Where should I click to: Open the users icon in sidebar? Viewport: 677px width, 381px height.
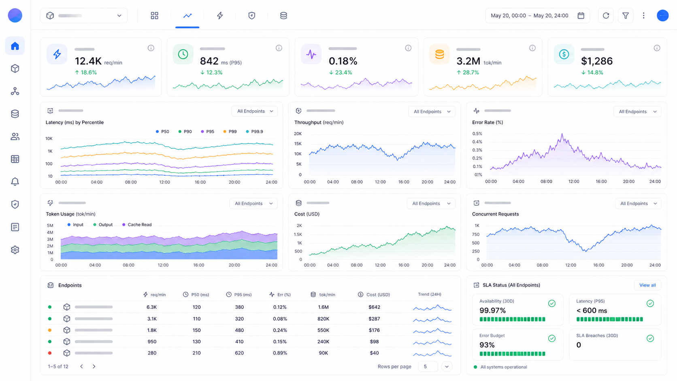point(15,136)
